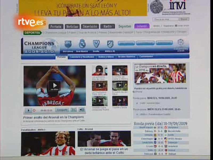Select the Arsenal crest in the results table
Image resolution: width=213 pixels, height=160 pixels.
pos(166,150)
